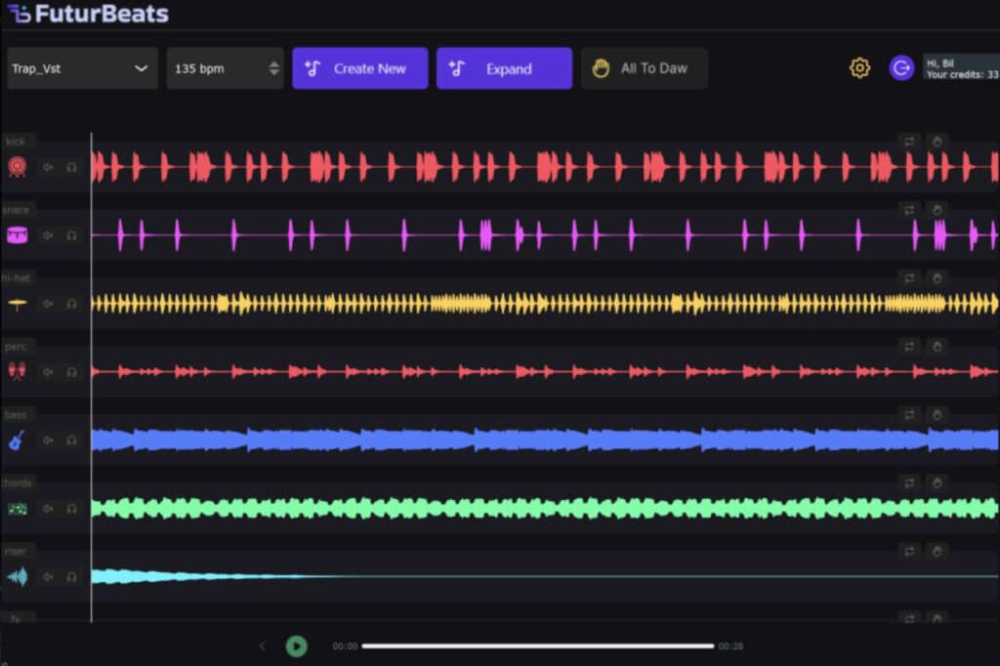Mute the hi-hat track
1000x666 pixels.
click(x=48, y=304)
